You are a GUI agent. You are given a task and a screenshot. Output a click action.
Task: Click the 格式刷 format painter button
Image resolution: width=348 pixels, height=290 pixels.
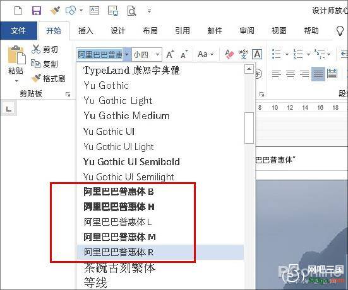pyautogui.click(x=49, y=79)
